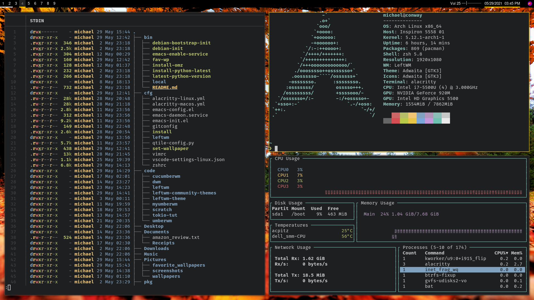Select the alacritty process row
Viewport: 534px width, 300px height.
click(462, 264)
